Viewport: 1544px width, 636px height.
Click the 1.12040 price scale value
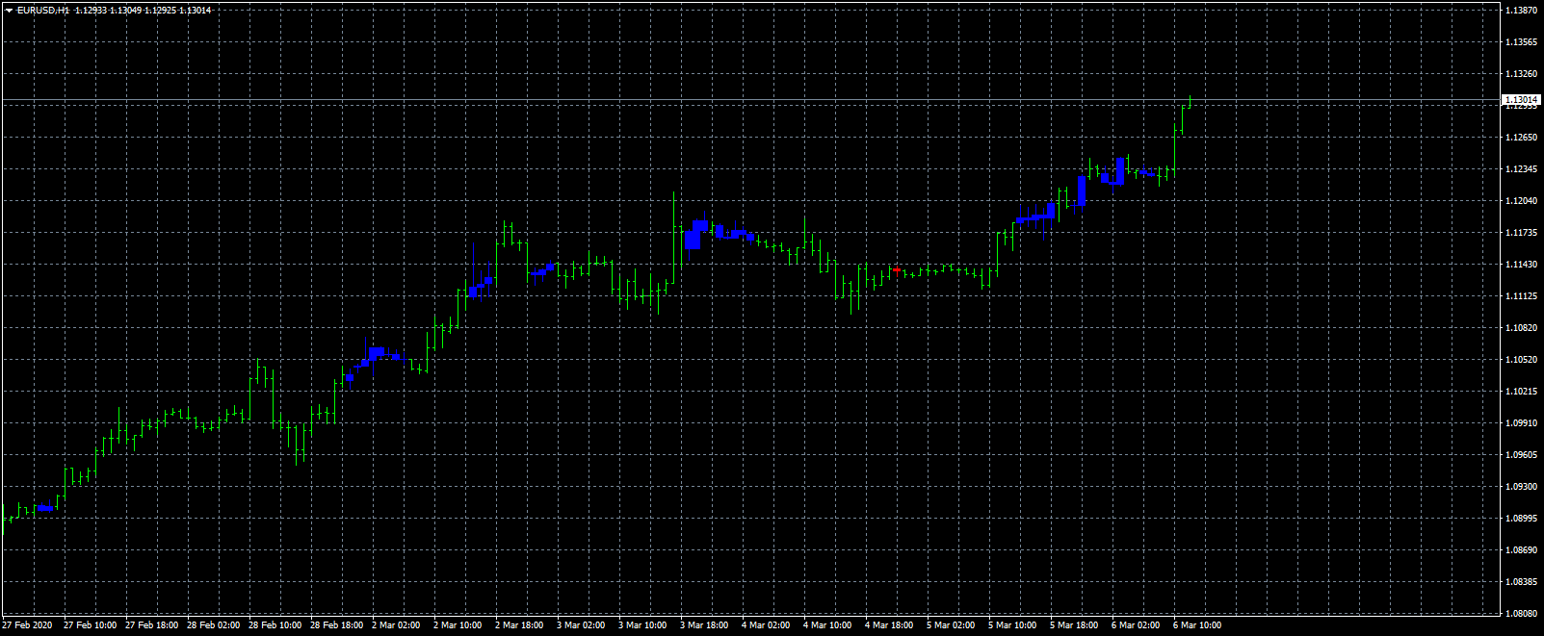[1521, 201]
